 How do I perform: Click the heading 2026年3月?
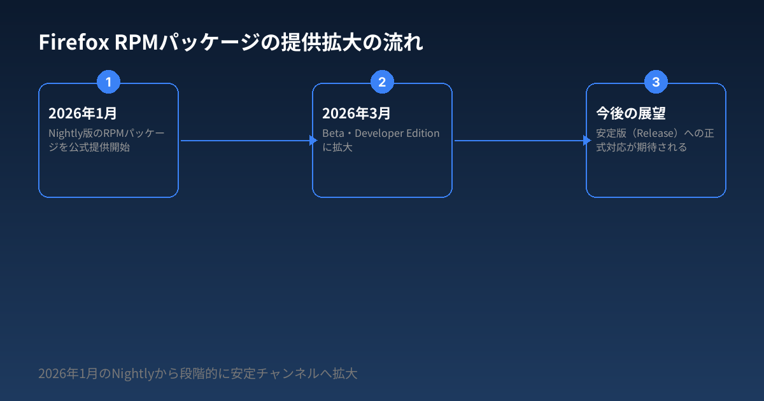357,113
